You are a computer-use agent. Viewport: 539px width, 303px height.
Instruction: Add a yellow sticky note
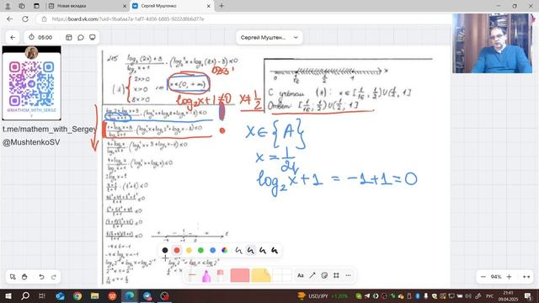tap(261, 275)
